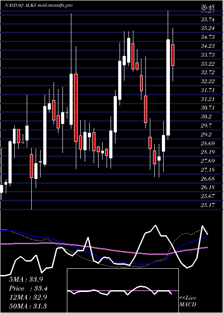Click the 35.24 price axis label
This screenshot has width=223, height=313.
pyautogui.click(x=208, y=28)
